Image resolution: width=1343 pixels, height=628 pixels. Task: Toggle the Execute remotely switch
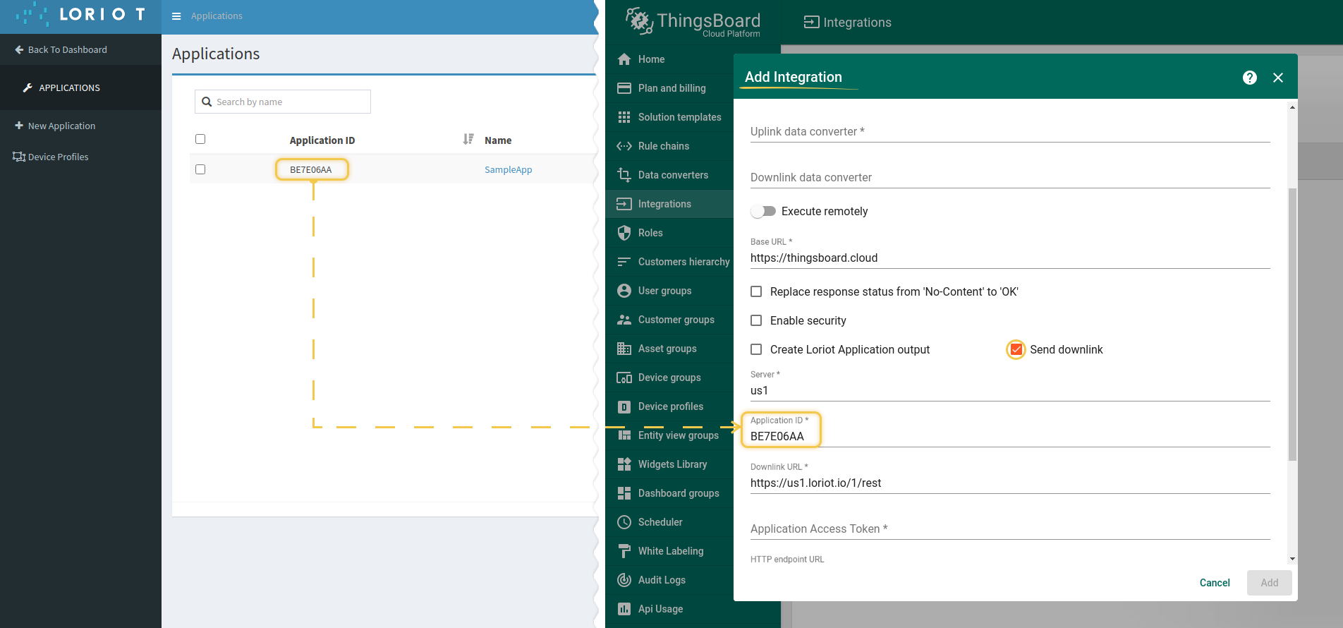point(762,211)
